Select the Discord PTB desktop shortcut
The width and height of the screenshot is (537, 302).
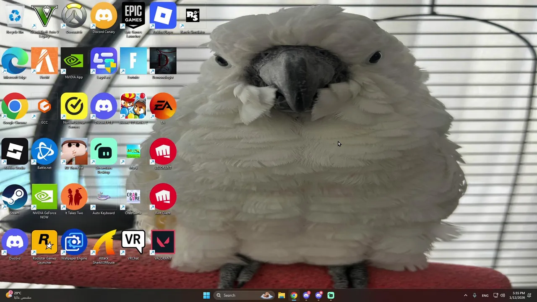(104, 109)
